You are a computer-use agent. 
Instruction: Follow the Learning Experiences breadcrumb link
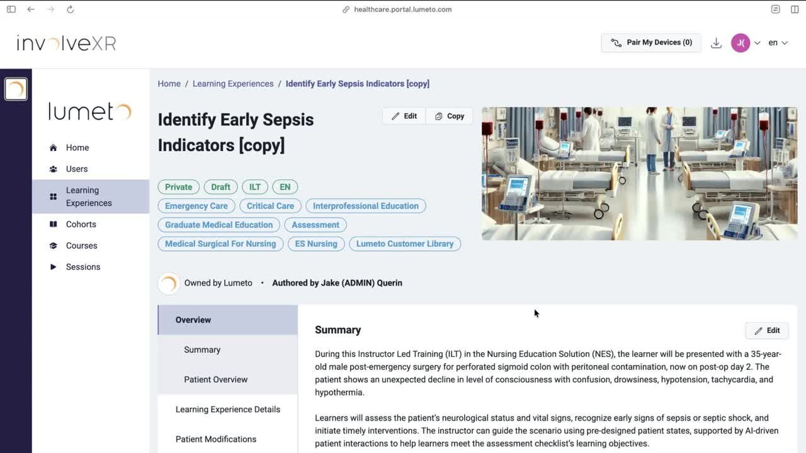click(233, 84)
